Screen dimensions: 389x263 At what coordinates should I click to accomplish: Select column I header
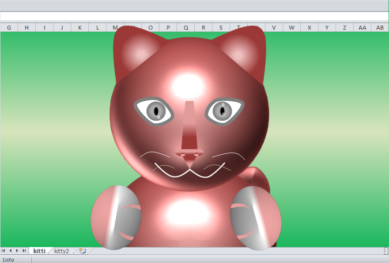click(x=45, y=27)
